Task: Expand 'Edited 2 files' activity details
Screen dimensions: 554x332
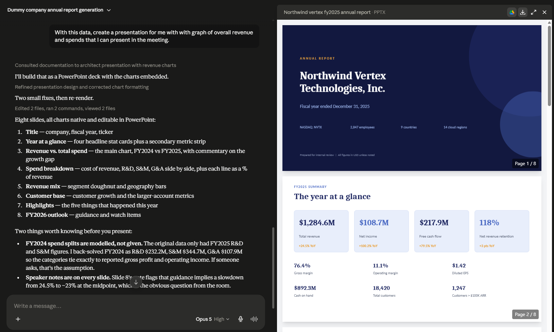Action: click(x=65, y=108)
